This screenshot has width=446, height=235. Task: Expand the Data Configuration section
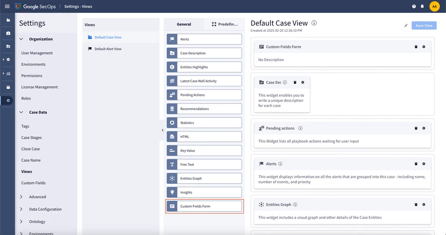pos(21,209)
